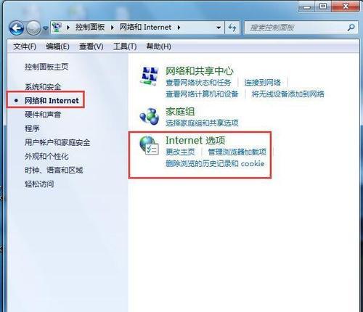Click the Control Panel address bar icon
Image resolution: width=363 pixels, height=312 pixels.
[57, 28]
